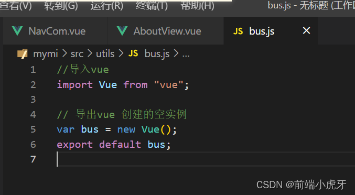Open the 运行(R) menu

pos(106,5)
